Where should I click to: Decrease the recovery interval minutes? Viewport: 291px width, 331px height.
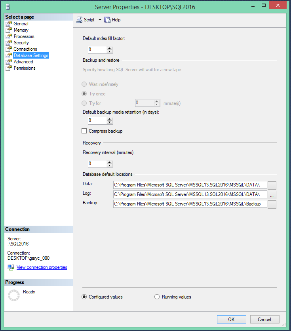coord(109,165)
